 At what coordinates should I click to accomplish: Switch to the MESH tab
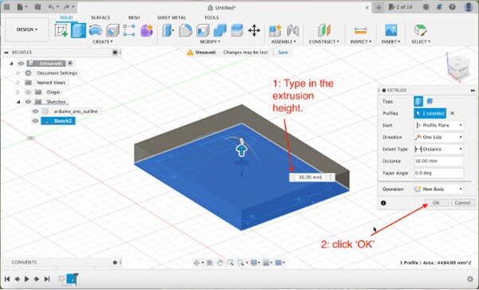134,18
